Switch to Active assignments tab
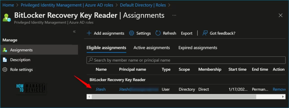The image size is (289, 108). (152, 48)
